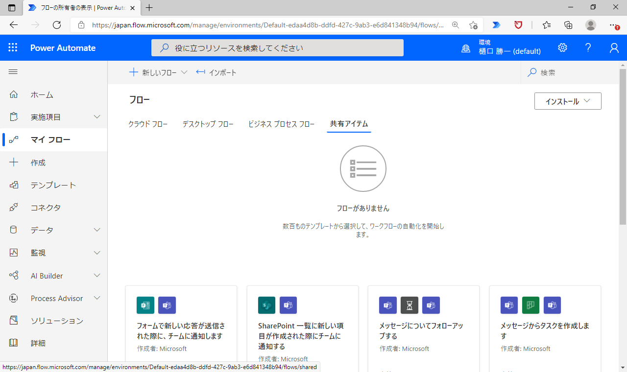
Task: Click the AI Builder icon
Action: 14,276
